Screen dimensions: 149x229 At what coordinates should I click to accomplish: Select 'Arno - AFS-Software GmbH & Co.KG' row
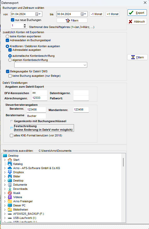[37, 168]
